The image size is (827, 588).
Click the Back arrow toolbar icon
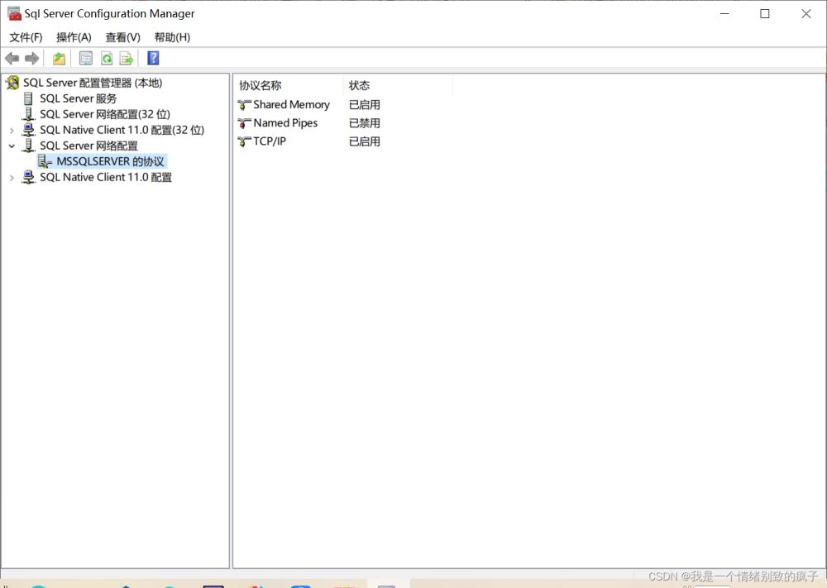[x=12, y=59]
